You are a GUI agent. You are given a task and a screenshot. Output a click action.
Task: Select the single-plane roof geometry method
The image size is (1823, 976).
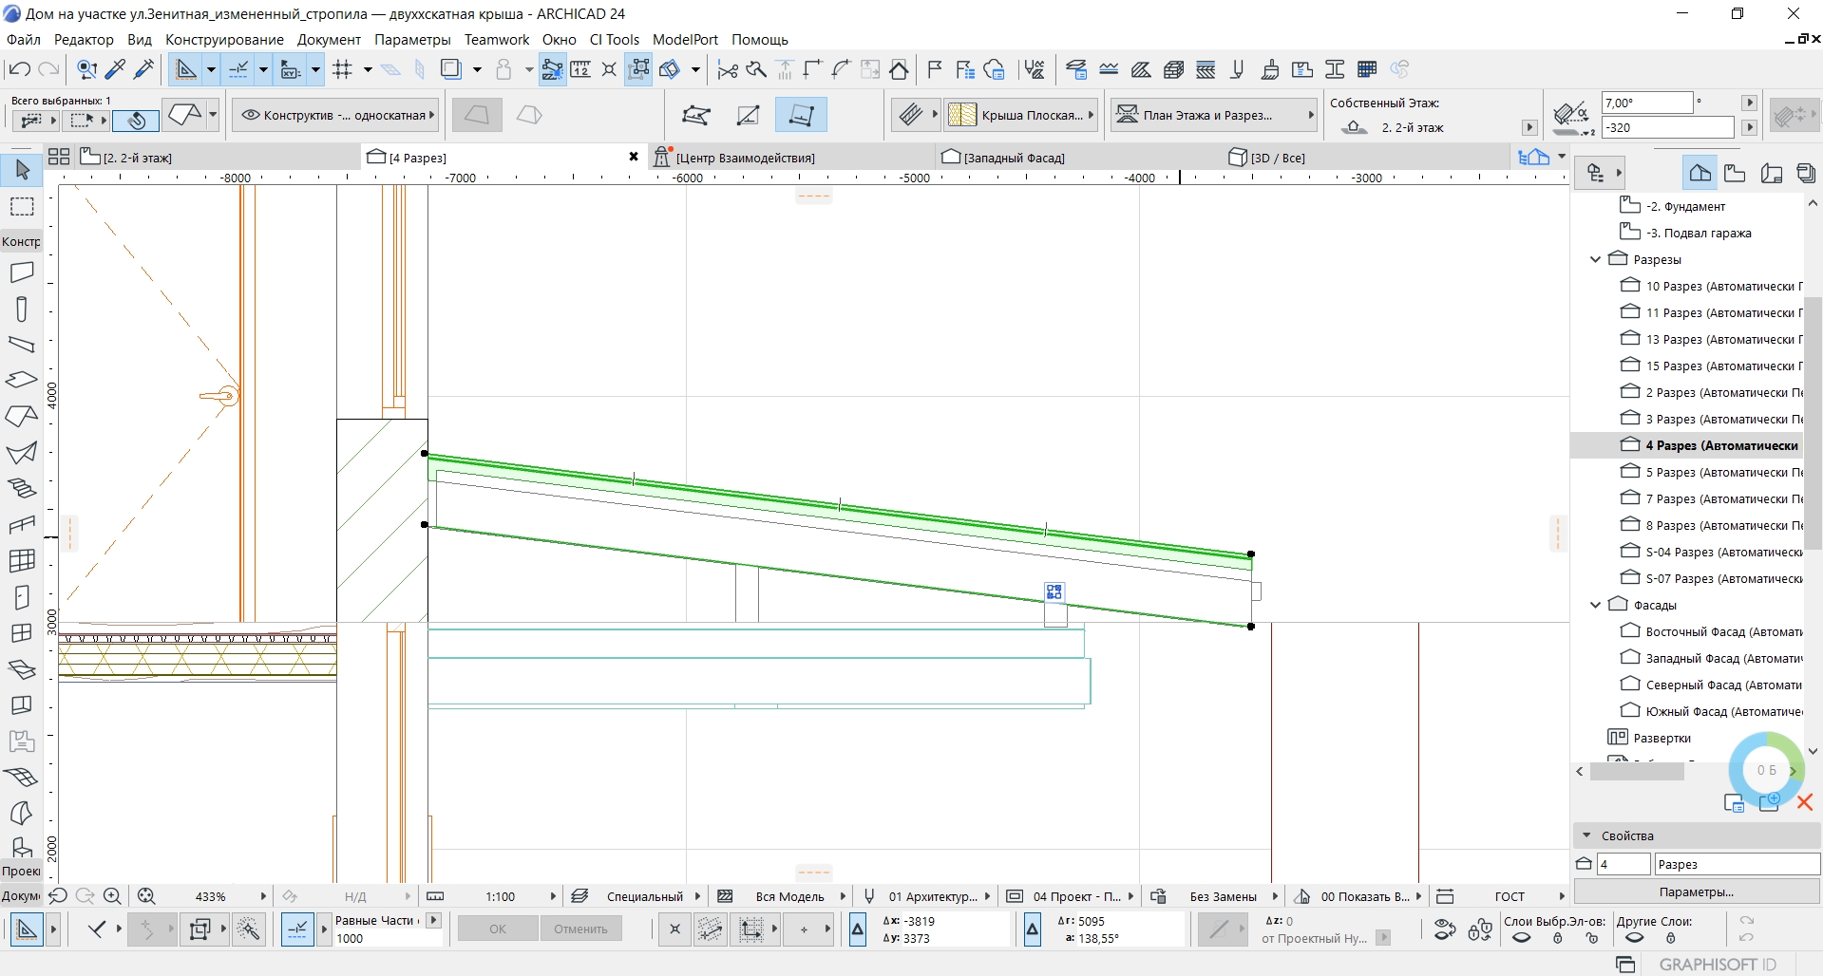(476, 115)
